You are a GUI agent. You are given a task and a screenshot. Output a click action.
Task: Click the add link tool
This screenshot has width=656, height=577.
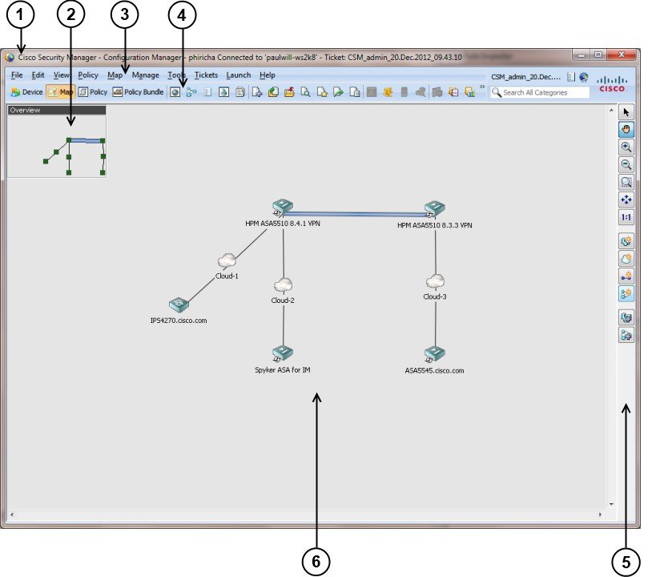(626, 276)
